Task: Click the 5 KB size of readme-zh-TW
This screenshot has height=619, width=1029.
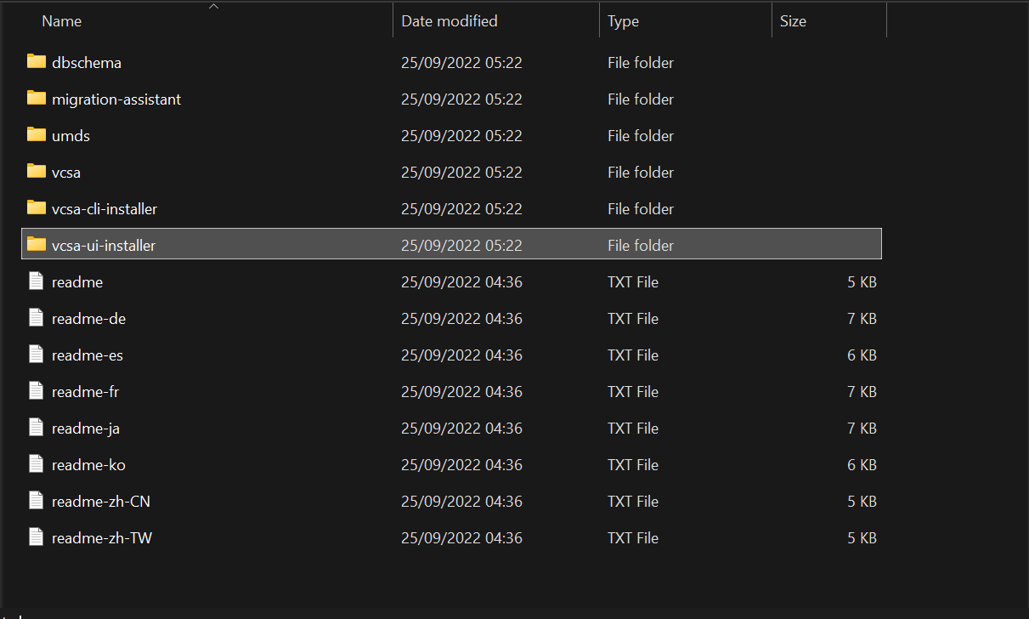Action: pyautogui.click(x=862, y=538)
